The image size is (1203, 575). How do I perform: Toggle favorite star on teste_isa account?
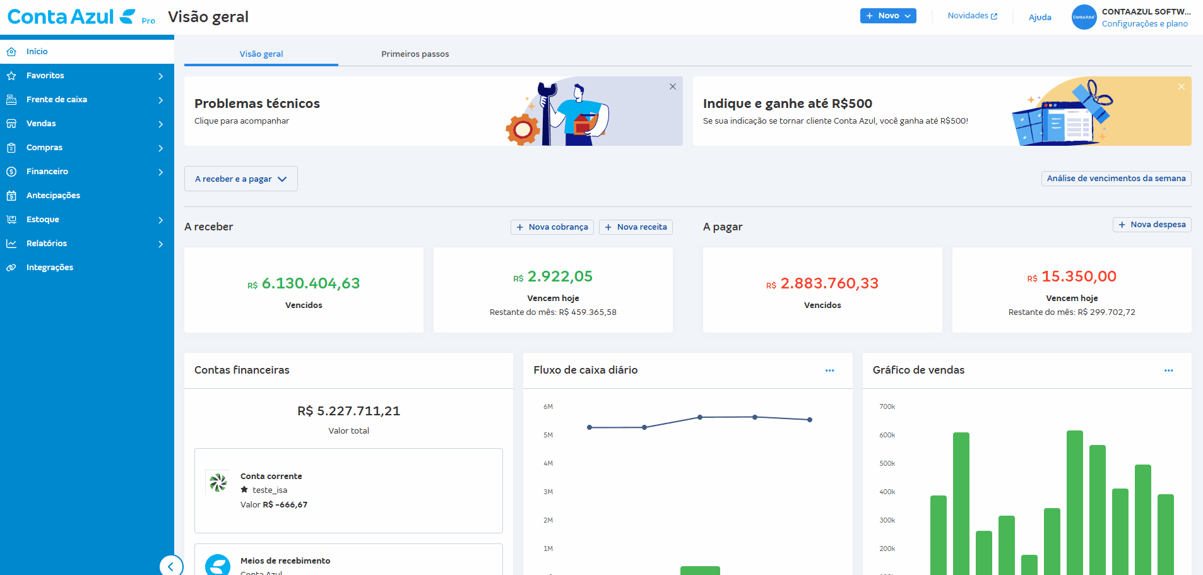click(245, 490)
